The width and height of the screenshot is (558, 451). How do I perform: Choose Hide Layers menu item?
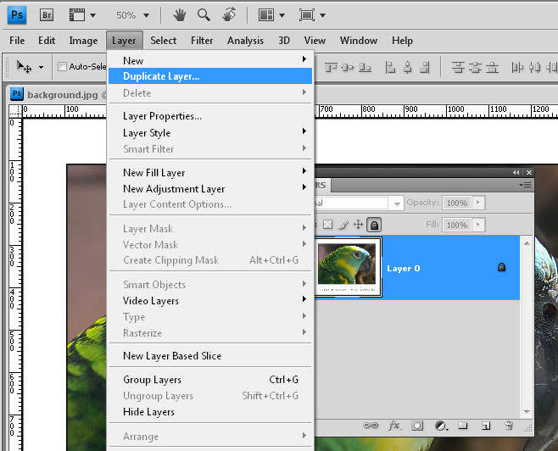210,411
